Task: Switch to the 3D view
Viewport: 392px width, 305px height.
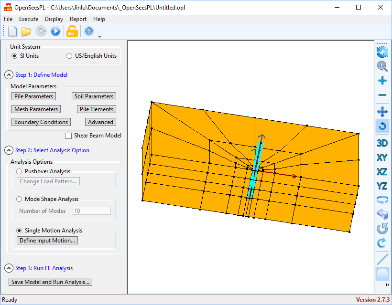Action: (382, 143)
